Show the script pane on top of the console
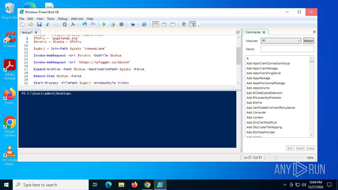 [156, 24]
